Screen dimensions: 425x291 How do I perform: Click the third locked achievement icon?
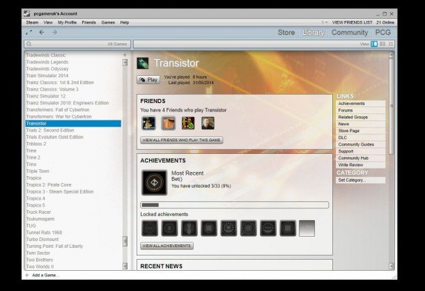tap(190, 228)
